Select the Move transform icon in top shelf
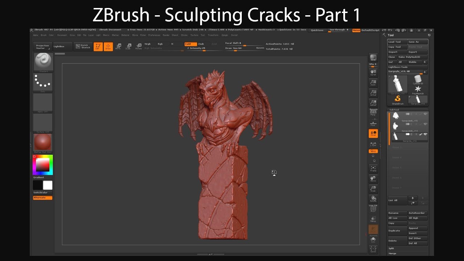 point(118,46)
